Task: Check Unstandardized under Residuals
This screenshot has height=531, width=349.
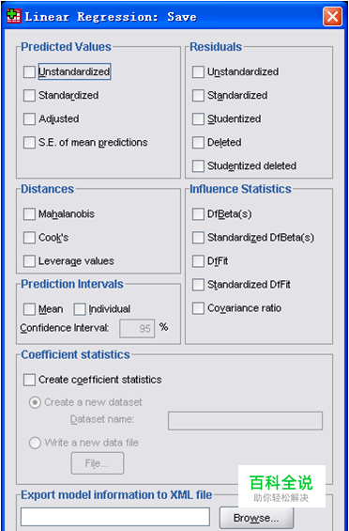Action: coord(198,71)
